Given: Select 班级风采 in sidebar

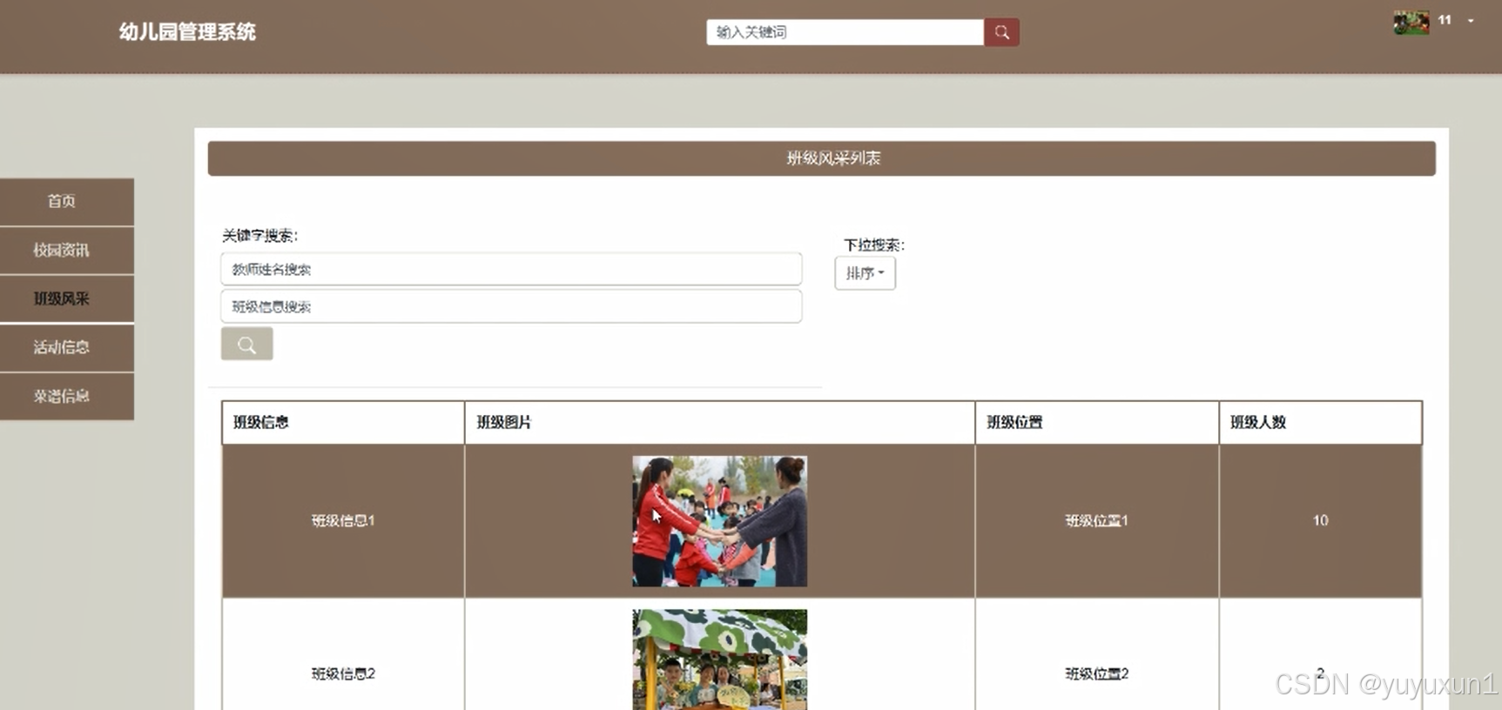Looking at the screenshot, I should click(x=67, y=299).
